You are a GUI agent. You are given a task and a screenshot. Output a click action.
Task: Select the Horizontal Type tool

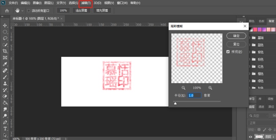click(5, 129)
